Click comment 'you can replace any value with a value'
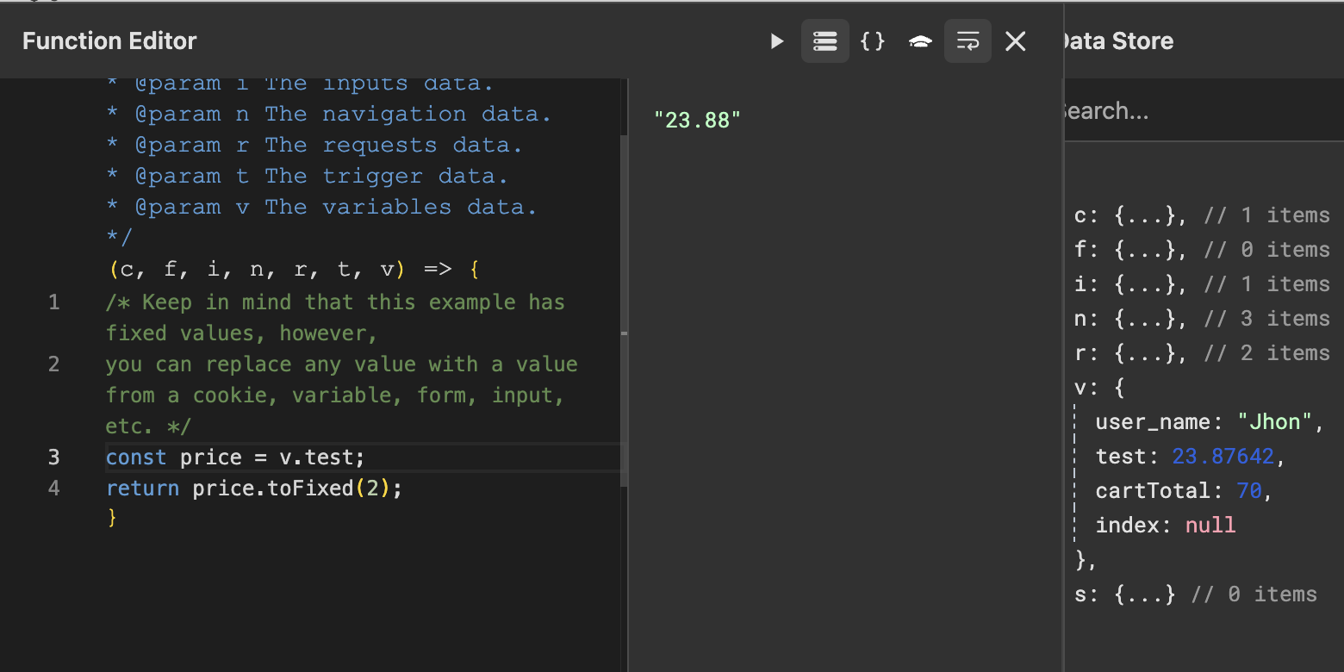 pos(341,364)
